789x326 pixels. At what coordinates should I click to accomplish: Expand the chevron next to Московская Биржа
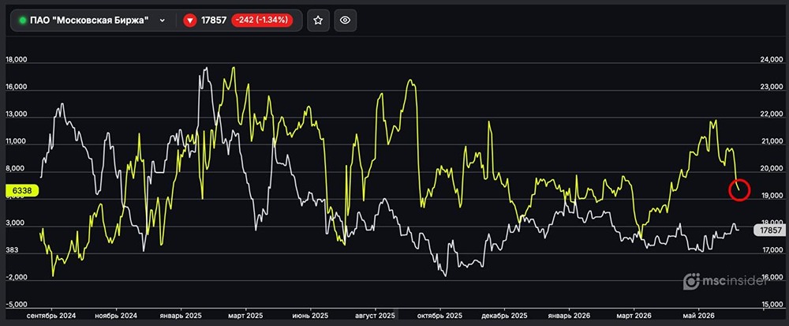point(162,20)
